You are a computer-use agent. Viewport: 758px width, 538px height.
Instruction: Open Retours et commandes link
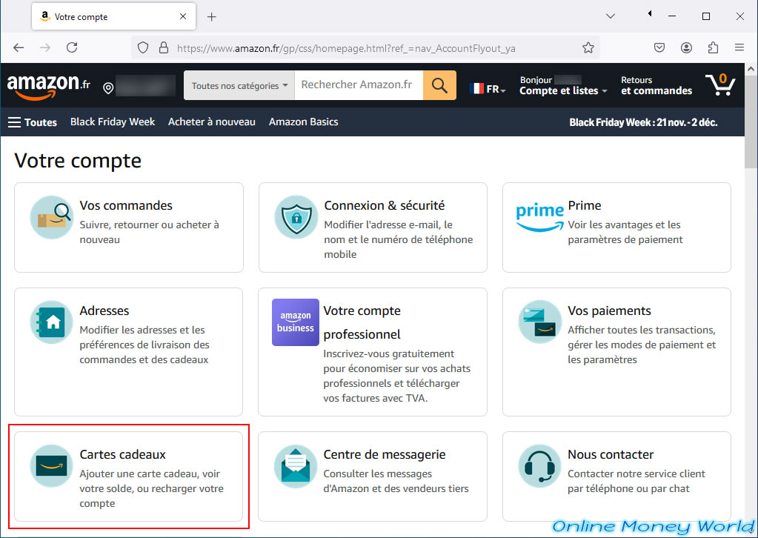pos(656,85)
